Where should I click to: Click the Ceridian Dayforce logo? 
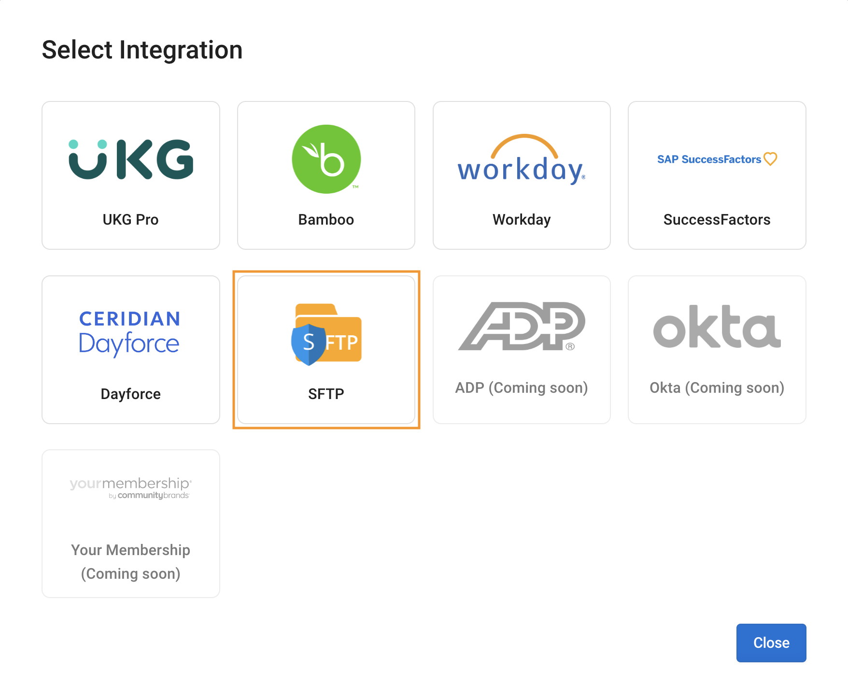coord(130,333)
